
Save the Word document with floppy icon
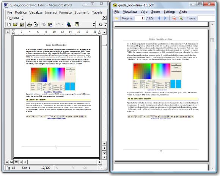22,25
